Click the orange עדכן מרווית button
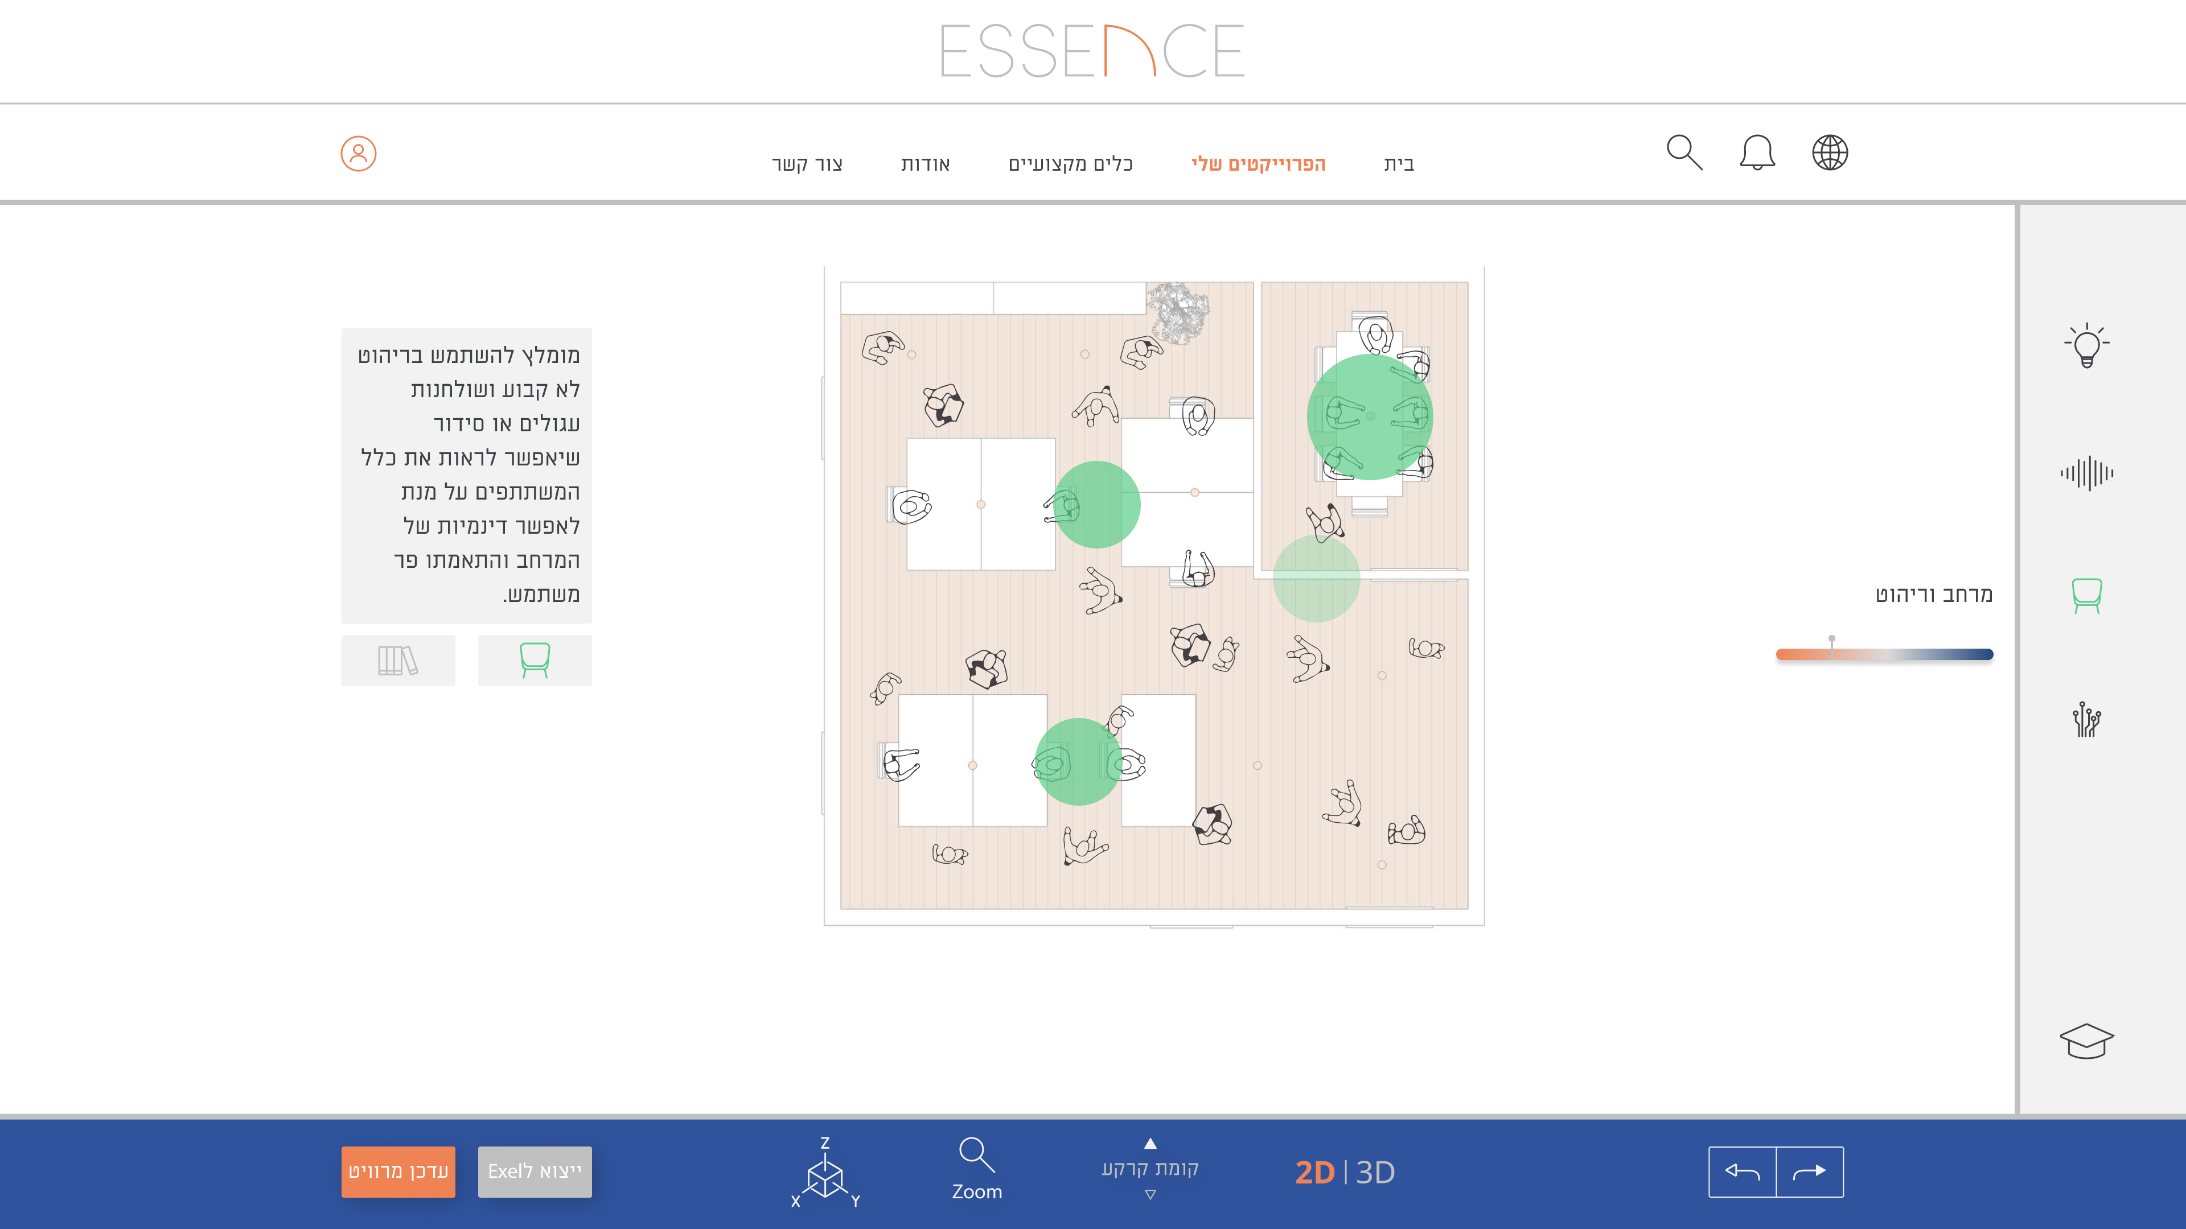This screenshot has height=1229, width=2186. 398,1172
